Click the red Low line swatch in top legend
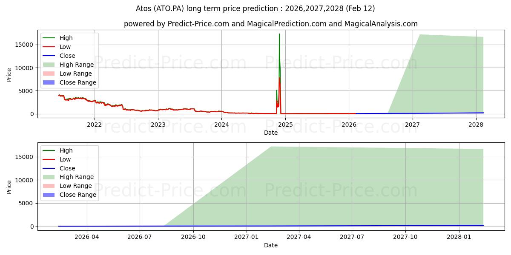Image resolution: width=511 pixels, height=255 pixels. [x=49, y=47]
